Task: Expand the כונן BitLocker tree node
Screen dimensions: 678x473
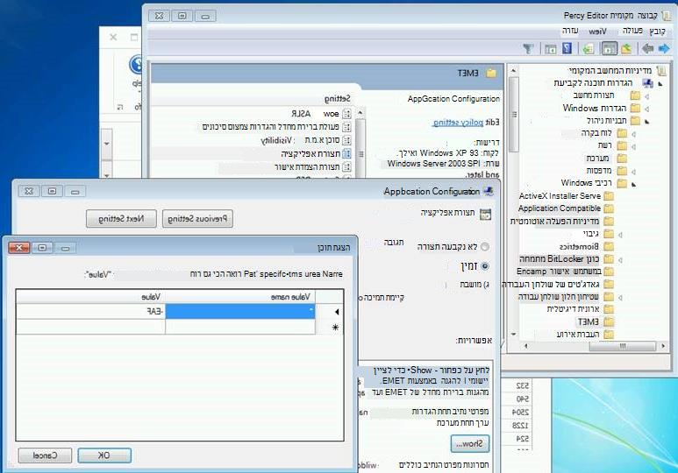Action: tap(620, 260)
